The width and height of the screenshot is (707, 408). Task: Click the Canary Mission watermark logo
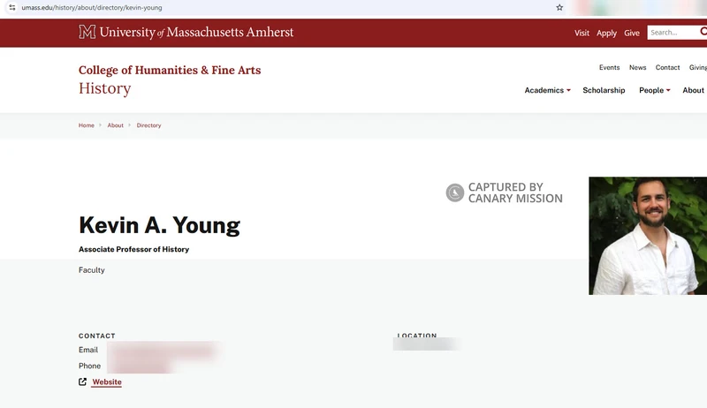[x=455, y=193]
